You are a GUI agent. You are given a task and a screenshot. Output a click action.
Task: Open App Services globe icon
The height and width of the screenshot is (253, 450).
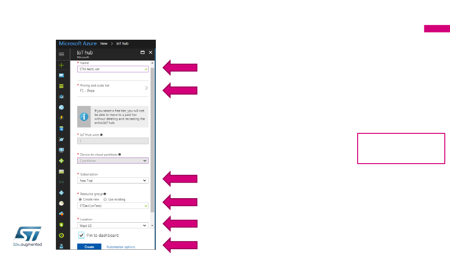click(x=62, y=107)
